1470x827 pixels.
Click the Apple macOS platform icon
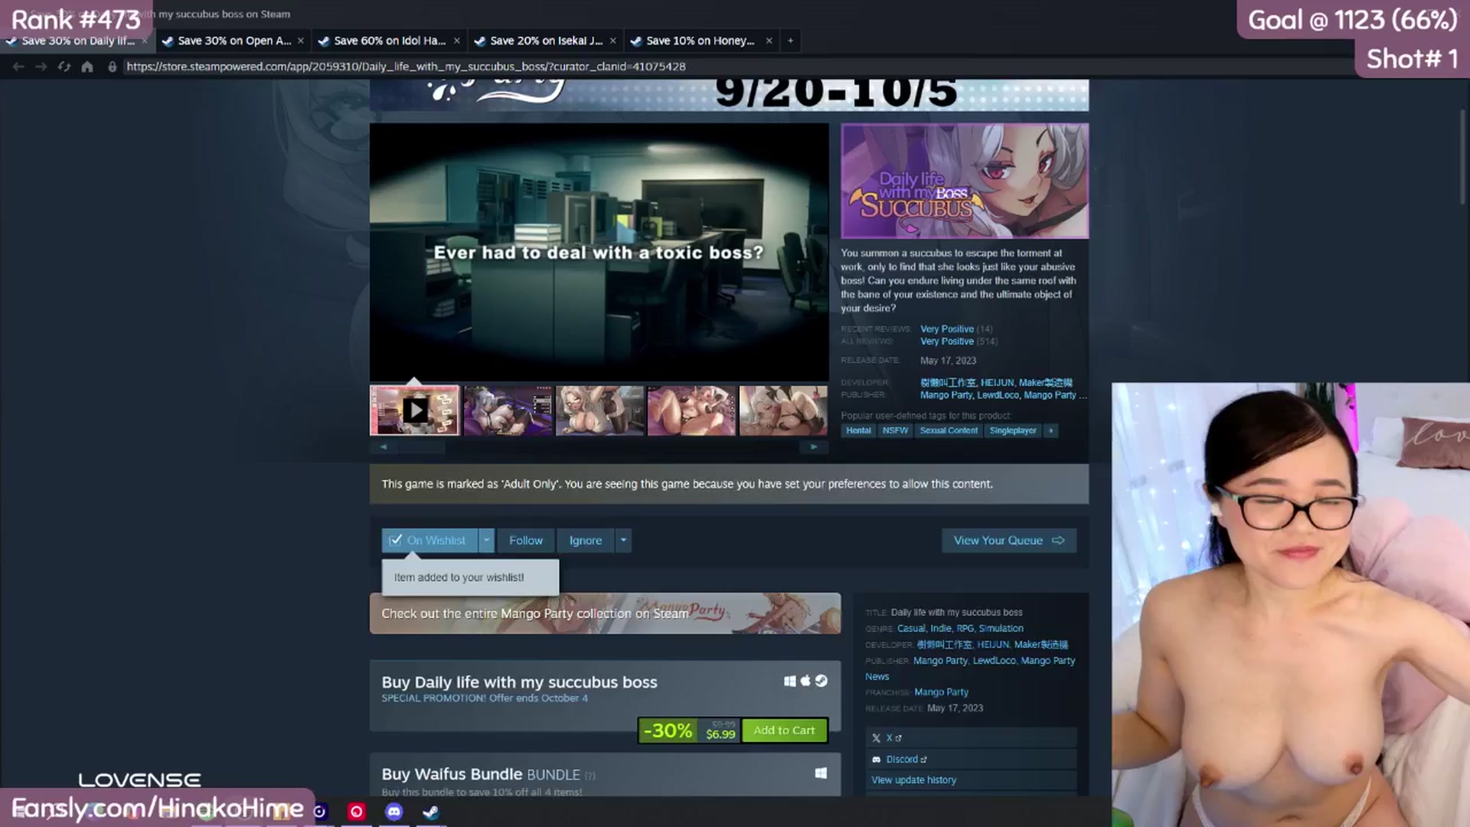pos(805,681)
